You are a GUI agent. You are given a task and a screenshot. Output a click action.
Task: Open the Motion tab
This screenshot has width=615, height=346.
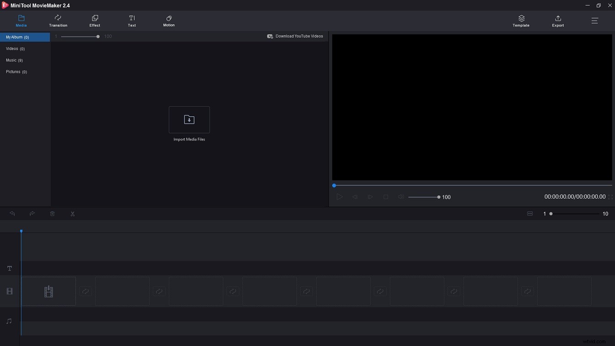click(169, 21)
